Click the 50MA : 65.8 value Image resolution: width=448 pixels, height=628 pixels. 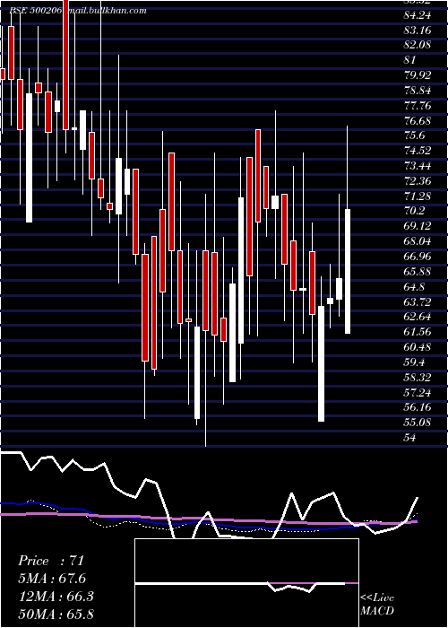click(x=56, y=614)
